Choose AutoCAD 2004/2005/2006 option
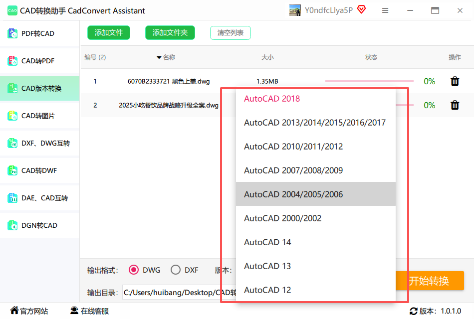Viewport: 474px width, 319px height. 316,194
